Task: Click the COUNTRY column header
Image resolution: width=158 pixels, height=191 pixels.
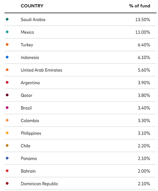Action: pyautogui.click(x=32, y=6)
